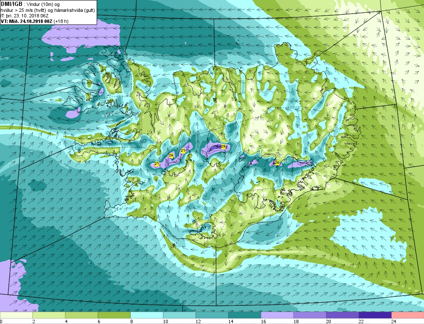Click the DMI/IGB title text
Viewport: 424px width, 324px height.
[11, 4]
